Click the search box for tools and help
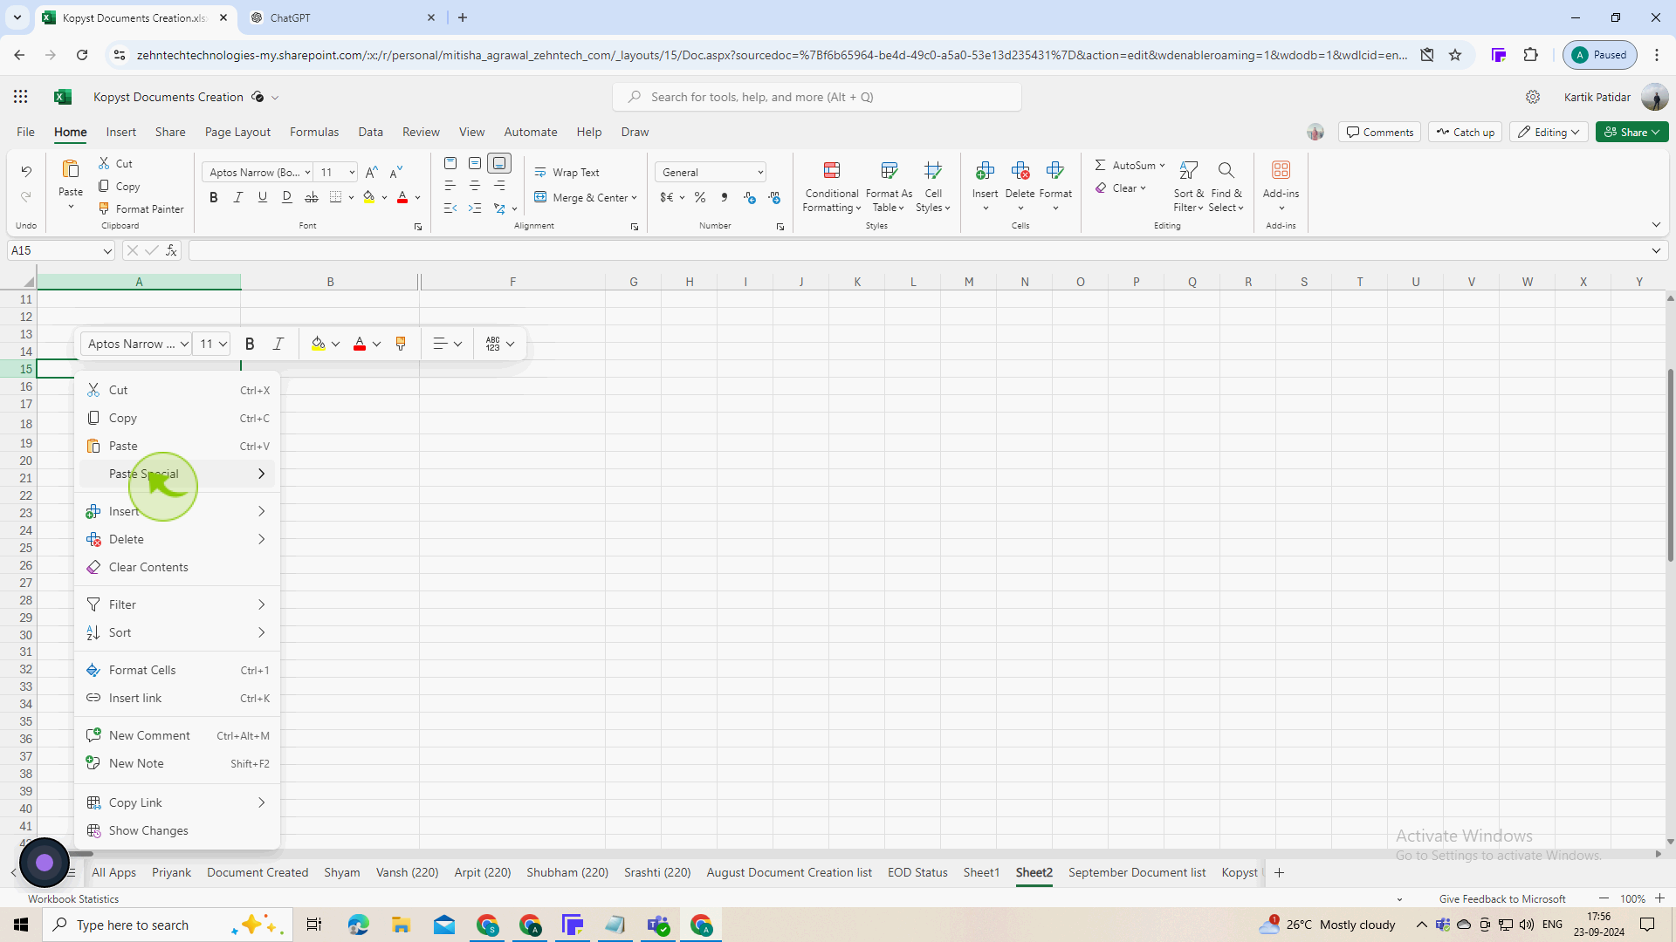The width and height of the screenshot is (1676, 942). pyautogui.click(x=817, y=97)
